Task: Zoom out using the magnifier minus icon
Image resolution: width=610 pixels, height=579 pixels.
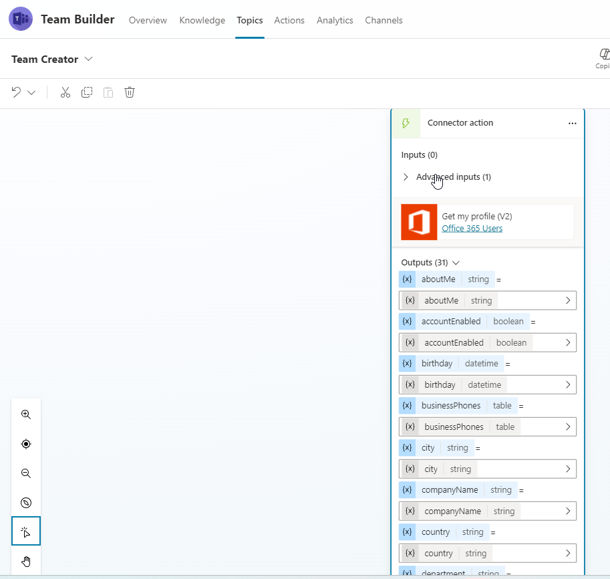Action: tap(26, 473)
